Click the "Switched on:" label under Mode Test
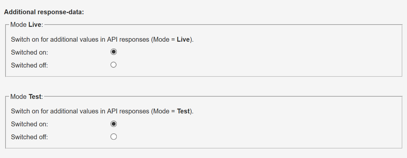 pos(29,124)
